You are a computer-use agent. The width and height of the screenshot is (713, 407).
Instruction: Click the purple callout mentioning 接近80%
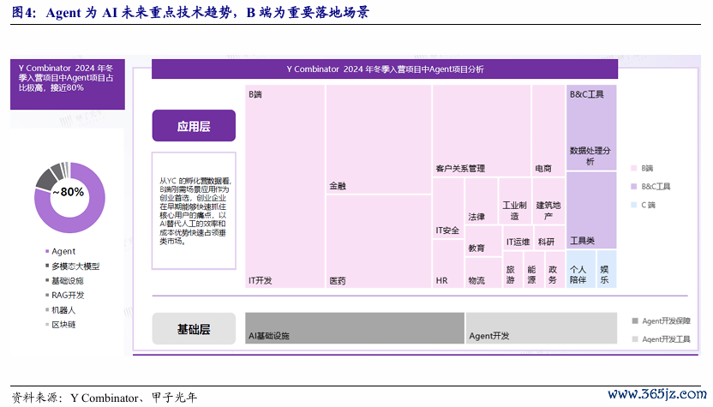pos(68,85)
